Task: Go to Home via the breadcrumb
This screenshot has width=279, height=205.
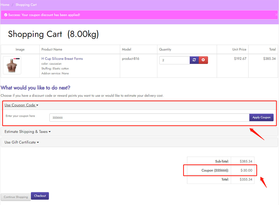Action: 5,5
